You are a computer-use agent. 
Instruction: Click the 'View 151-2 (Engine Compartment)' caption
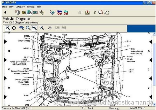click(x=20, y=22)
